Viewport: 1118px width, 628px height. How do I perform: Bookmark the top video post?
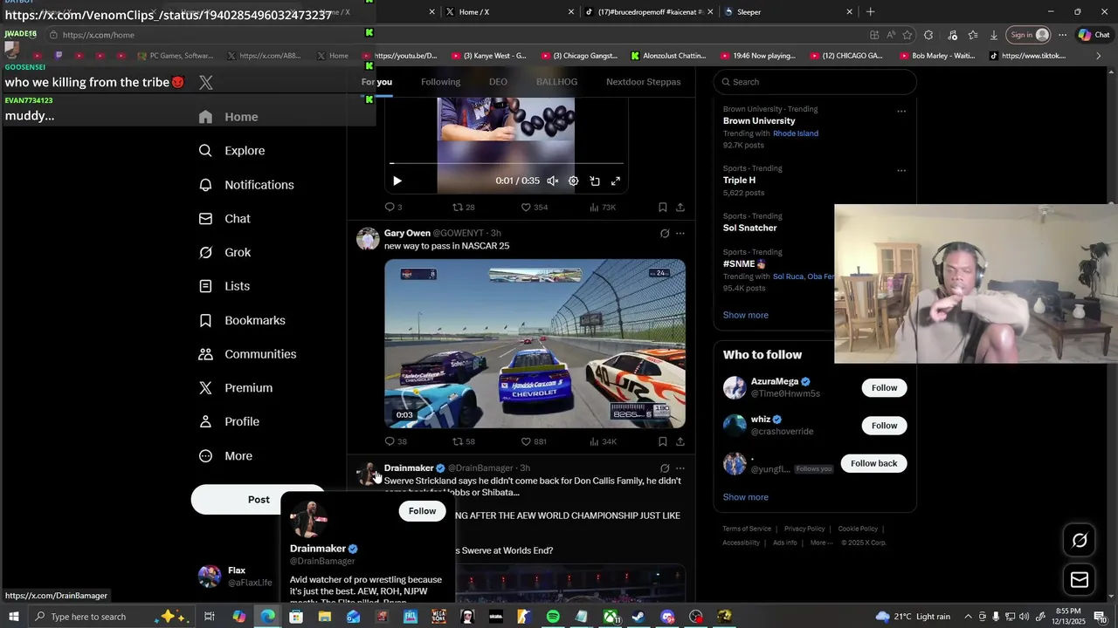[663, 208]
